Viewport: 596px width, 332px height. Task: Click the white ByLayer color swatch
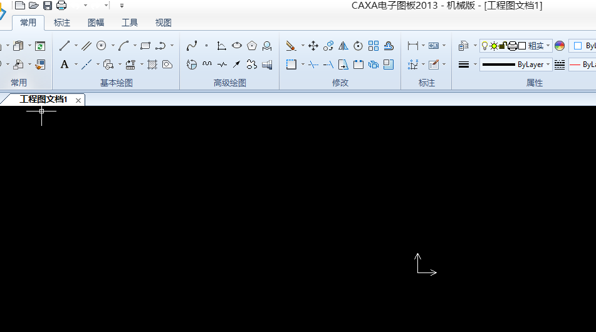click(x=578, y=46)
